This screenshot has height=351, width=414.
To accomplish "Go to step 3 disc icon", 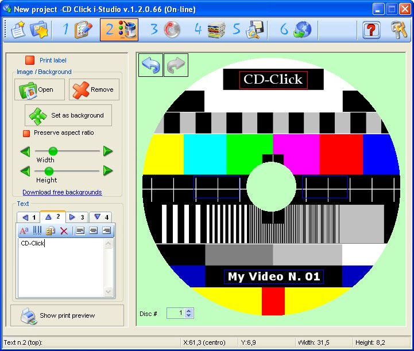I will (165, 29).
